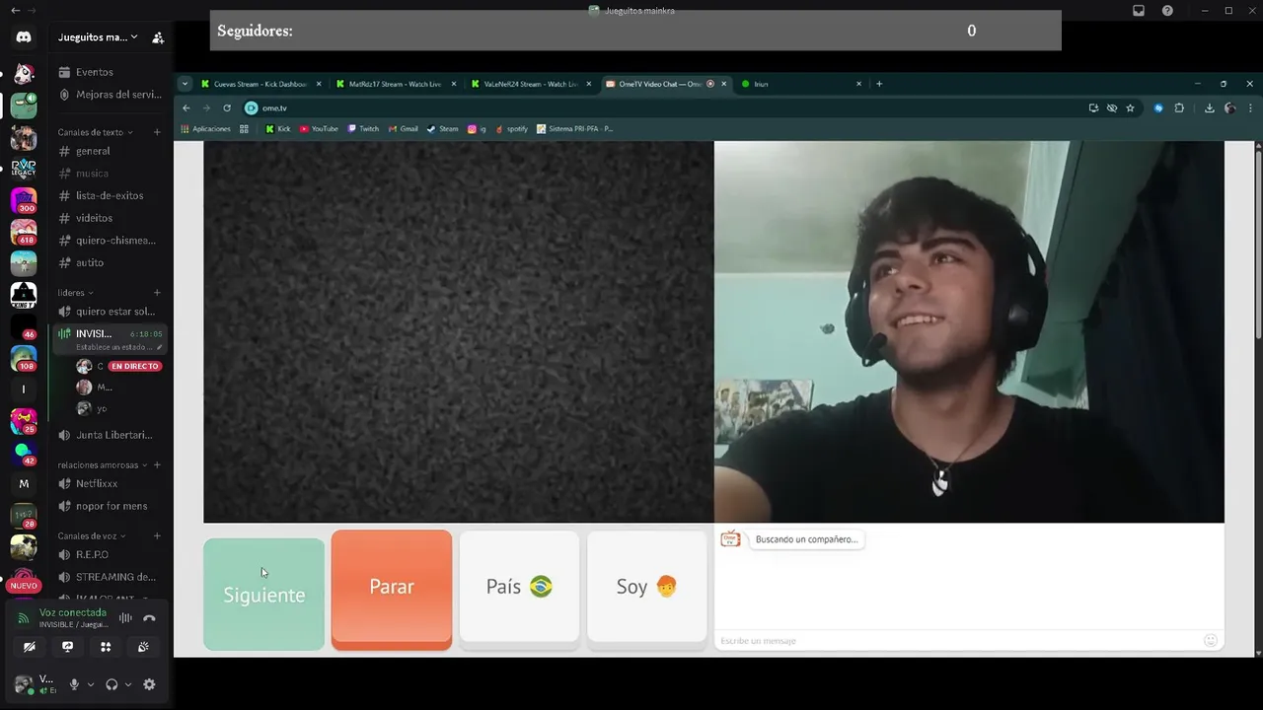Screen dimensions: 1263x710
Task: Open a new browser tab
Action: pyautogui.click(x=879, y=84)
